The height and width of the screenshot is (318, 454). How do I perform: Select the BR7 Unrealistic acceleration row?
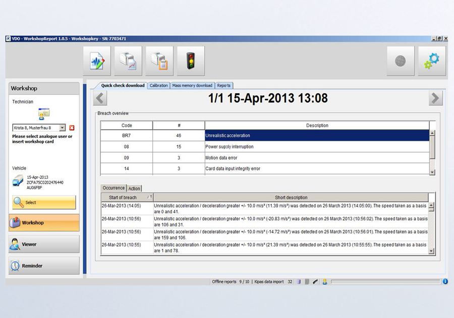tap(265, 136)
